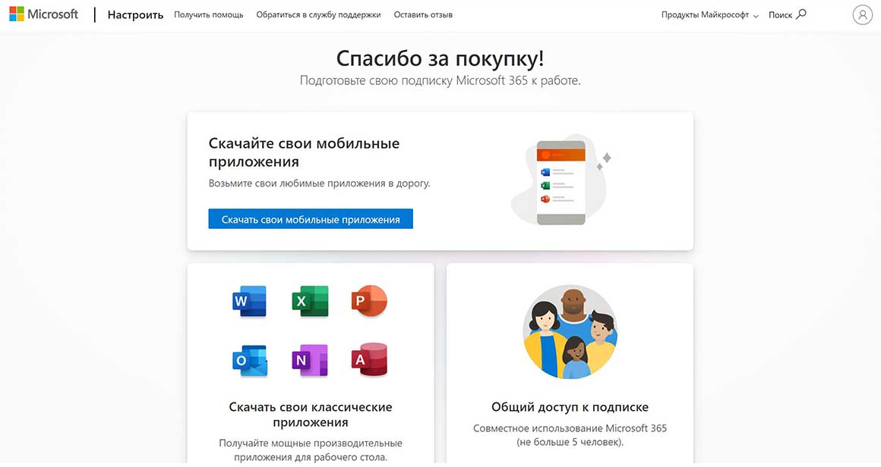Click the Outlook app icon
The height and width of the screenshot is (467, 881).
(x=249, y=360)
